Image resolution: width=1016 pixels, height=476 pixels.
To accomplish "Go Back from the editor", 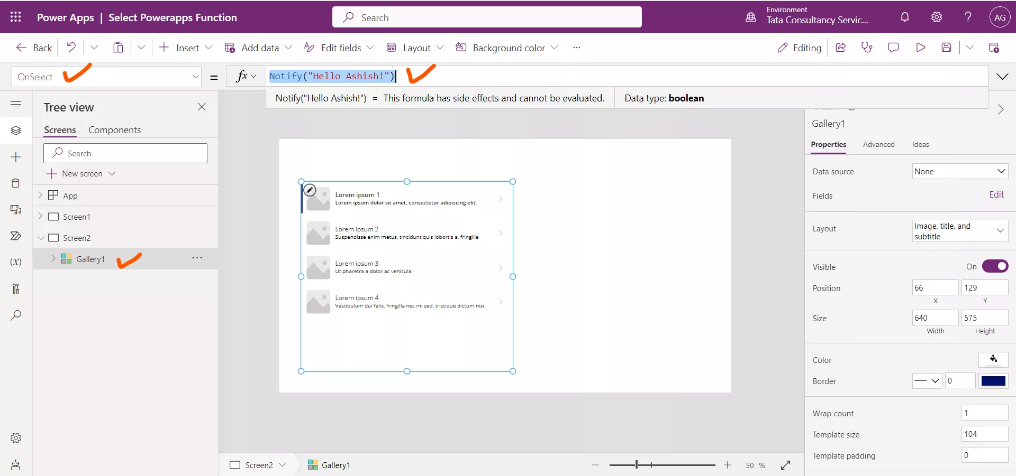I will point(34,48).
